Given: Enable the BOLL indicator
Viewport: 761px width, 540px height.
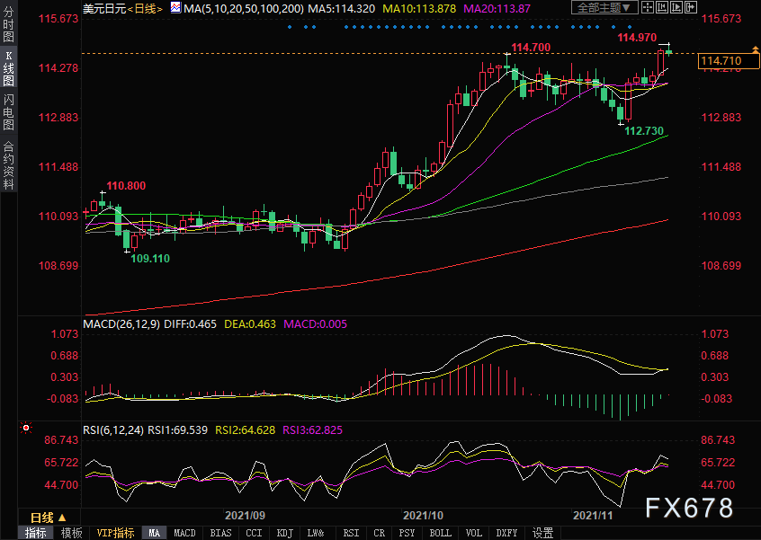Looking at the screenshot, I should pos(440,533).
